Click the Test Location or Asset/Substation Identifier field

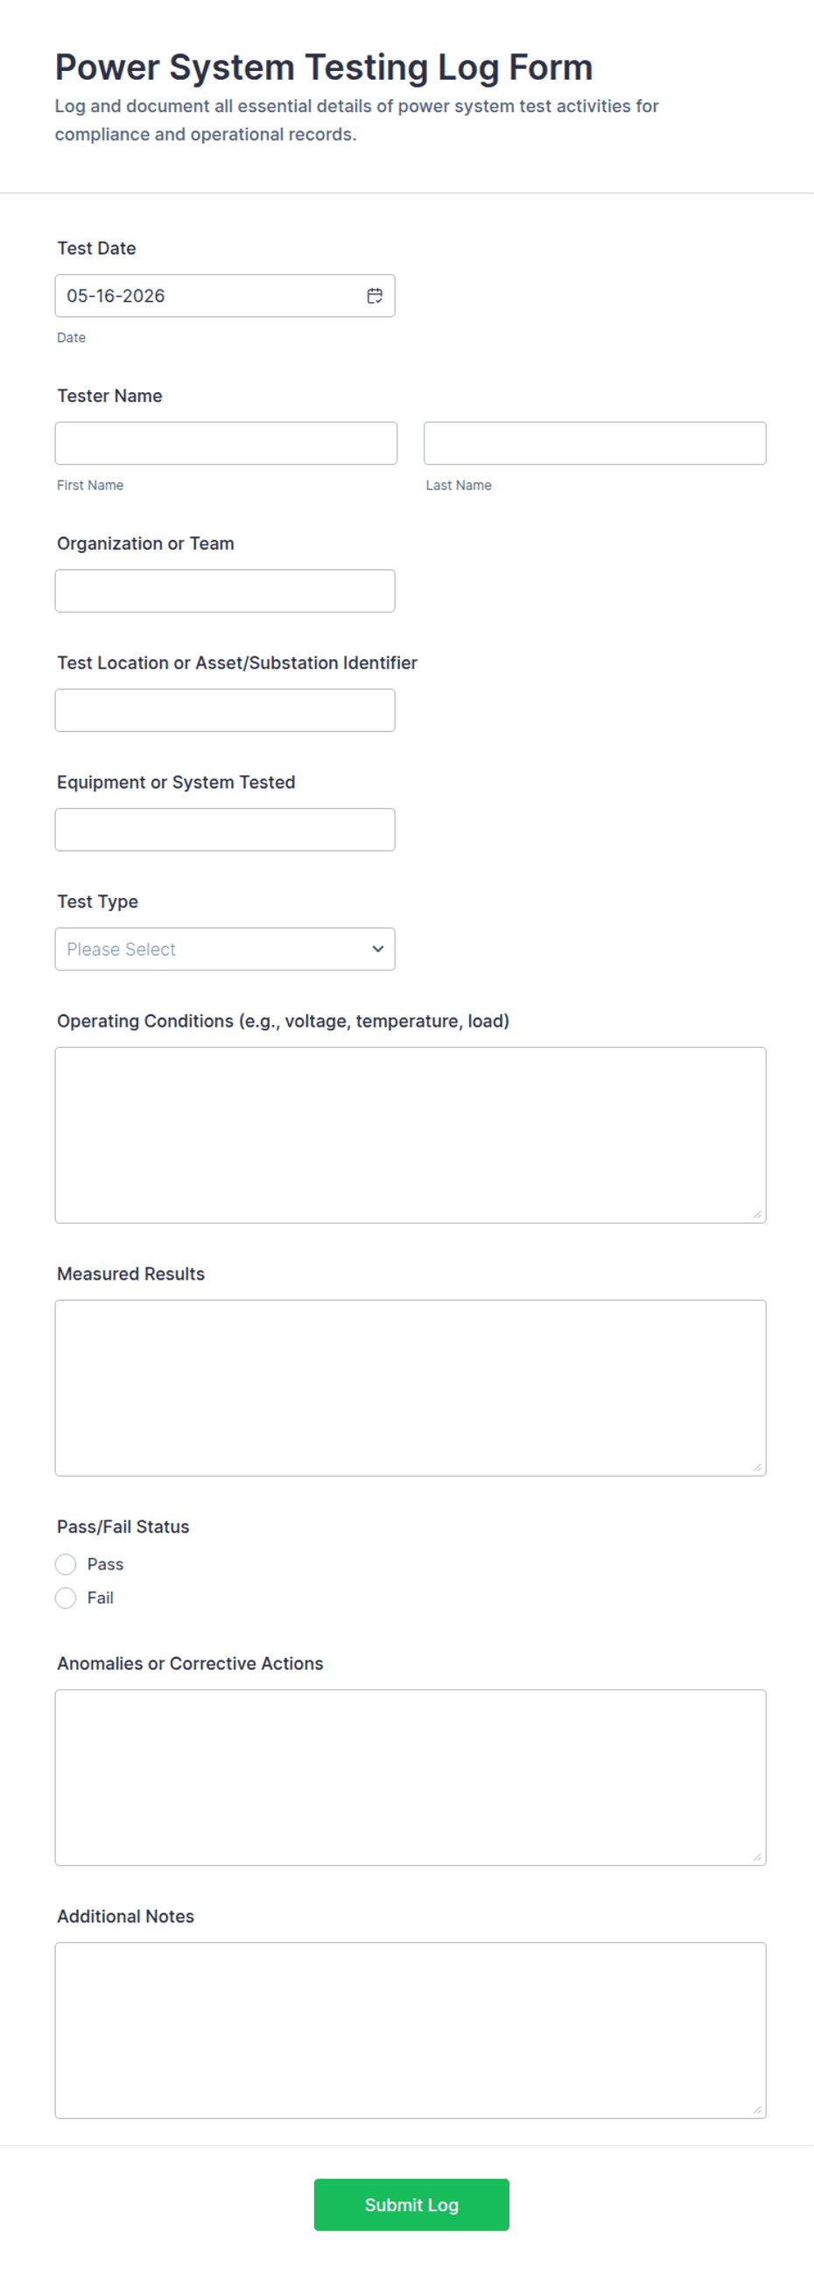225,710
